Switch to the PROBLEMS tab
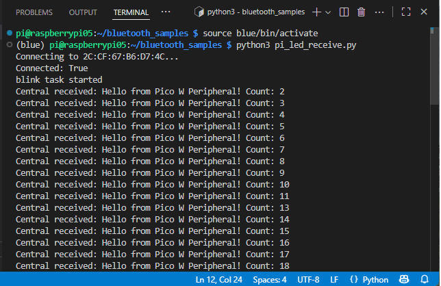 pyautogui.click(x=34, y=12)
